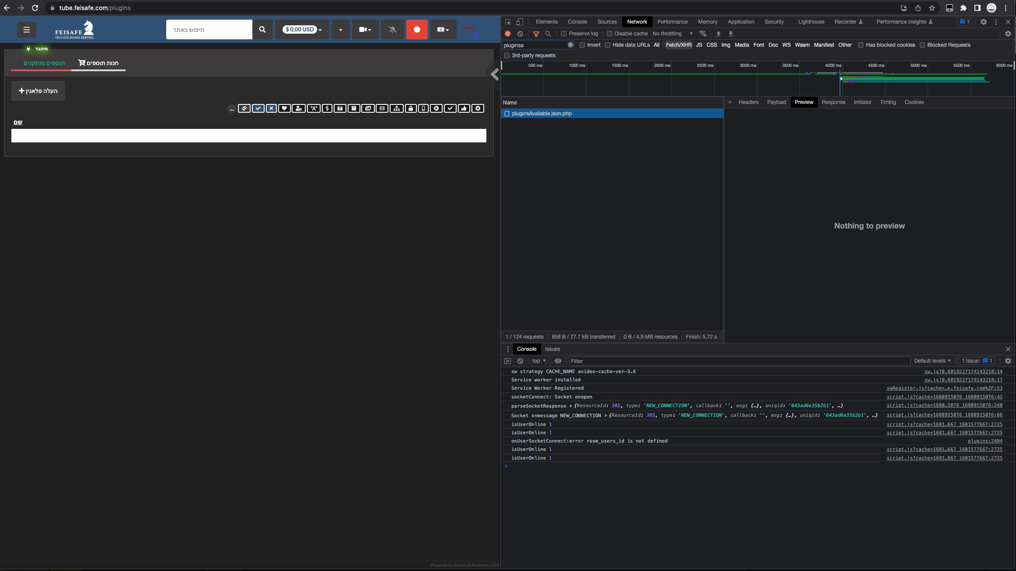Open the hamburger menu on FEISAFE site
The image size is (1016, 571).
pyautogui.click(x=27, y=29)
